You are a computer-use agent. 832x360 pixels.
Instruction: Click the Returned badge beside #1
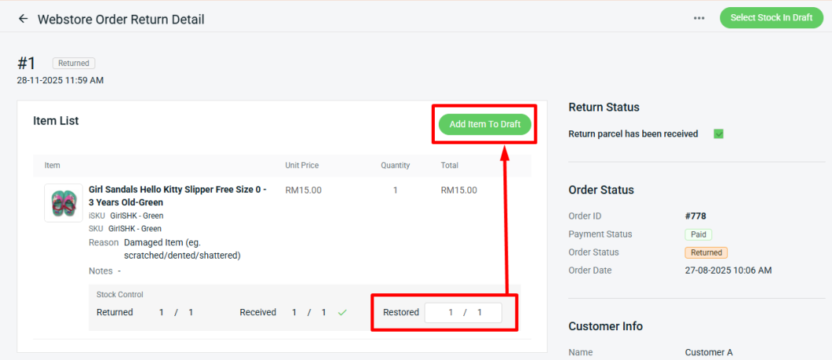click(74, 63)
